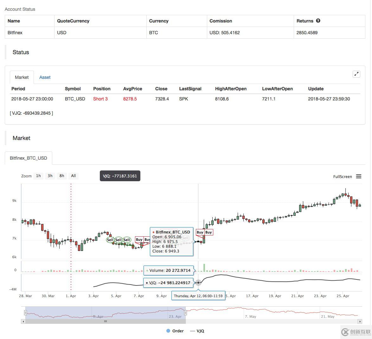
Task: Click the Comission value USD: 505.4162
Action: click(224, 33)
